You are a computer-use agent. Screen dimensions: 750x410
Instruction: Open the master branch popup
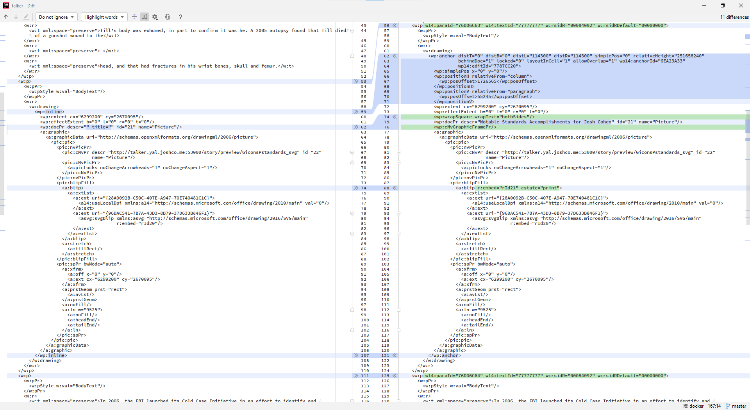click(739, 406)
